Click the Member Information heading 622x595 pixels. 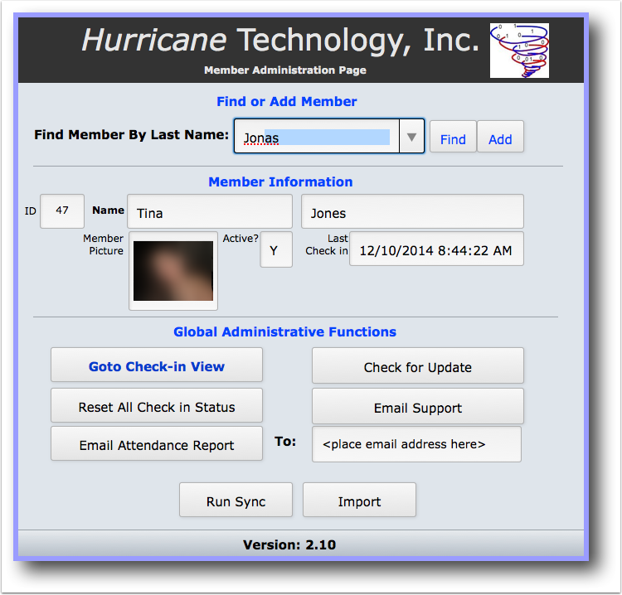click(x=280, y=182)
